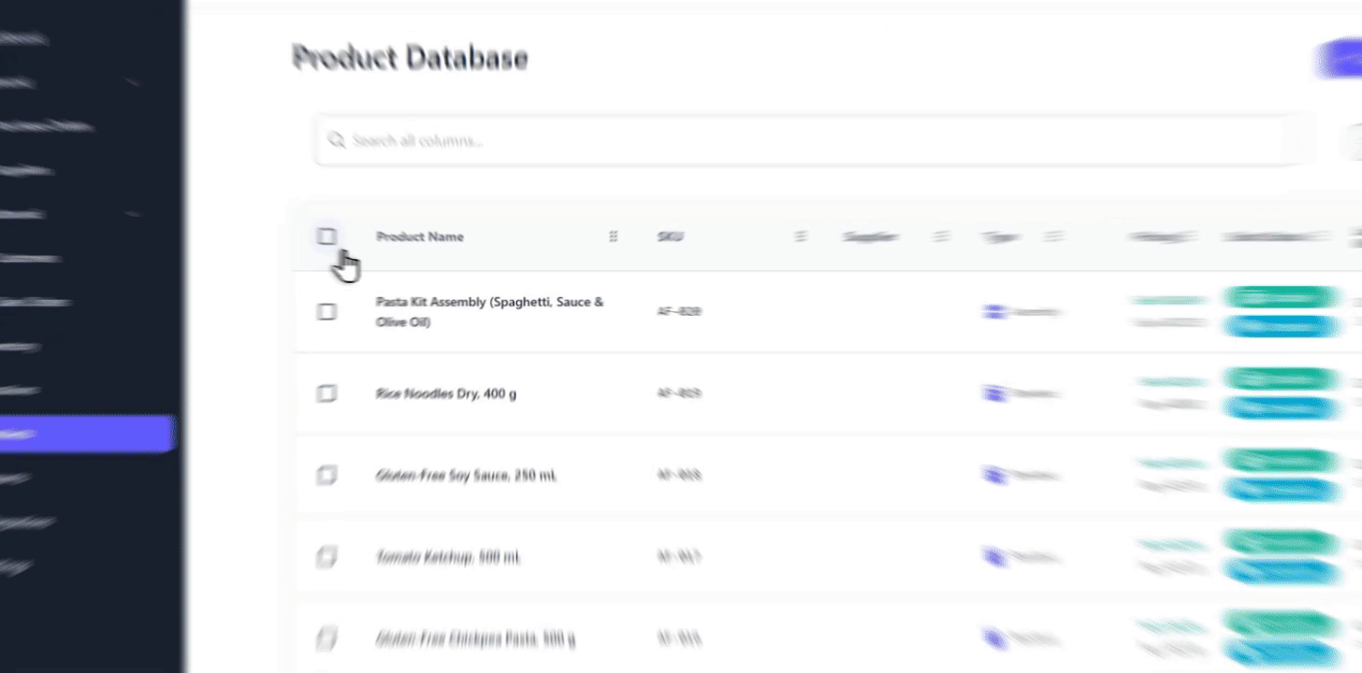This screenshot has height=673, width=1362.
Task: Click the purple type icon in Pasta Kit Assembly row
Action: 993,311
